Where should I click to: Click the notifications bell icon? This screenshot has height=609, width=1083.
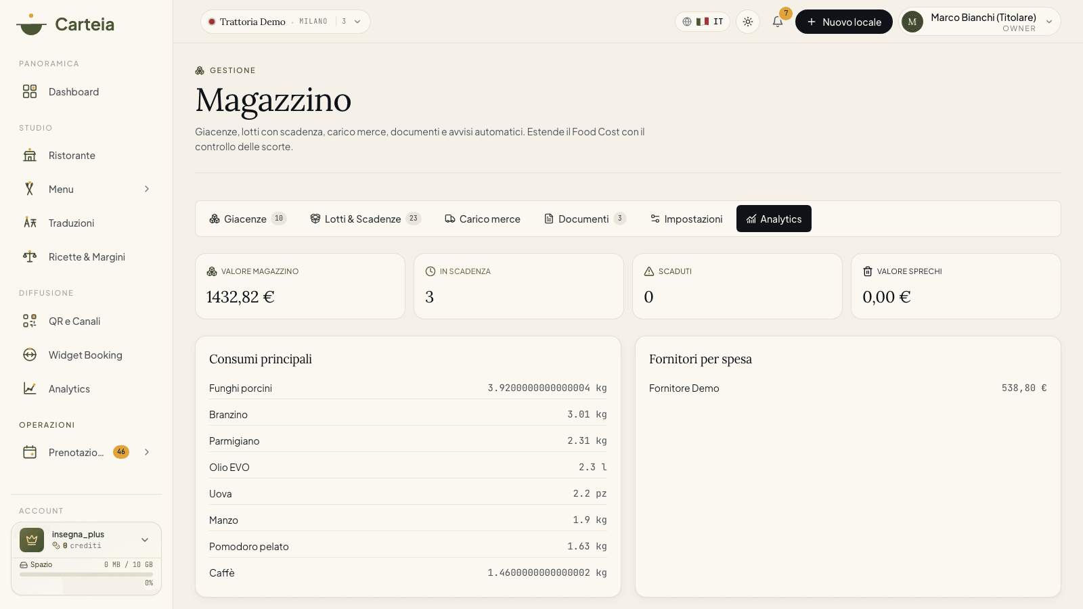pos(778,22)
